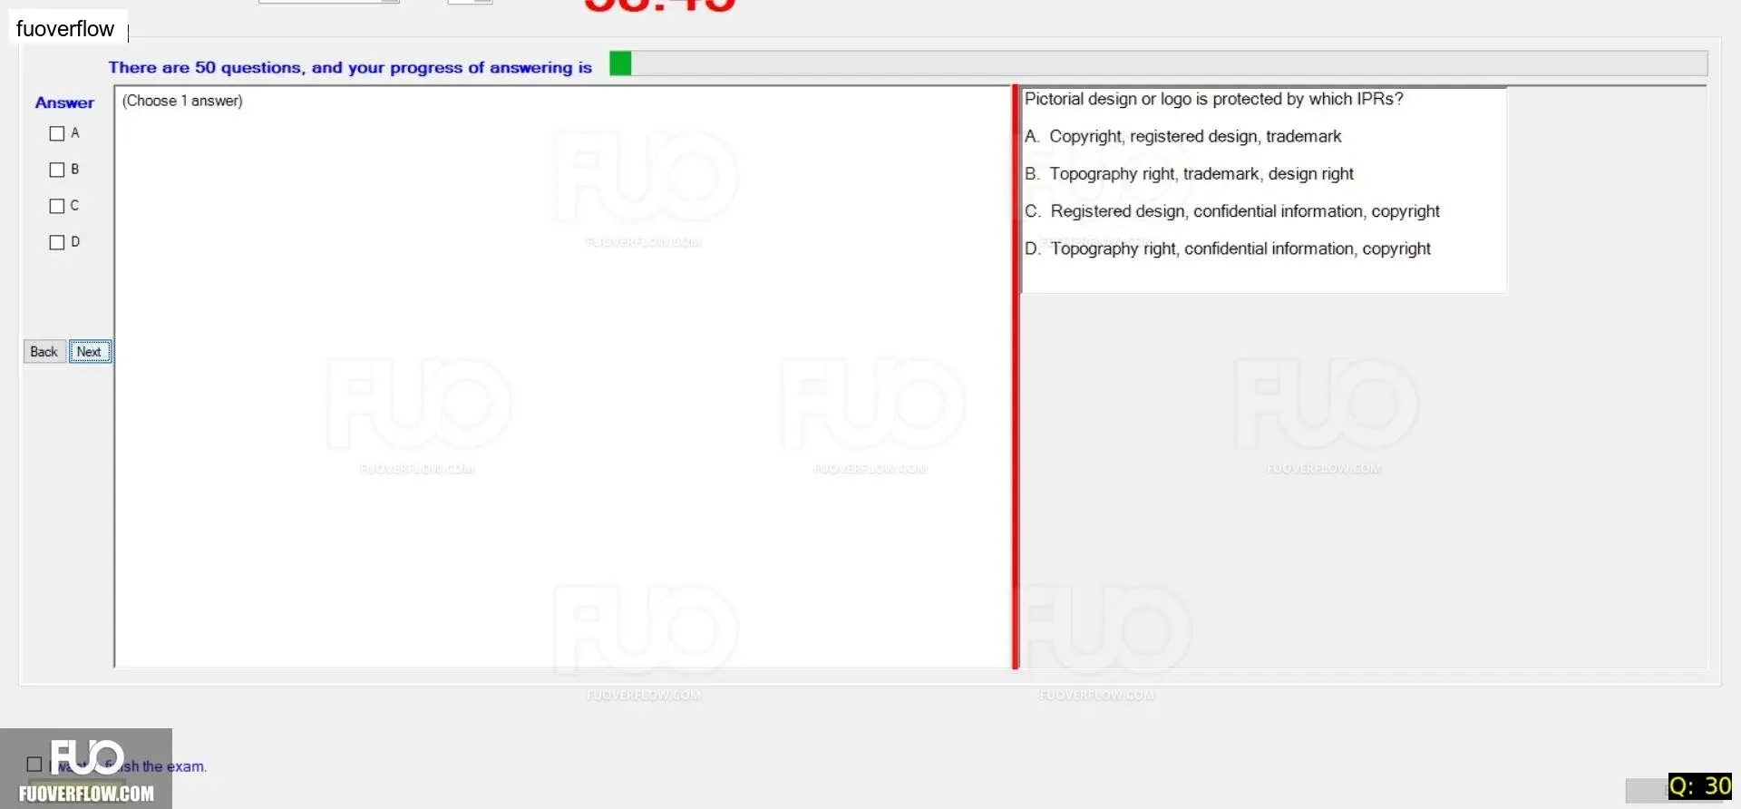Go to the Next question
Image resolution: width=1741 pixels, height=809 pixels.
pos(90,352)
